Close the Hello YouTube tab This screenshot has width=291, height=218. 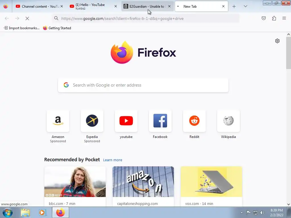[115, 6]
